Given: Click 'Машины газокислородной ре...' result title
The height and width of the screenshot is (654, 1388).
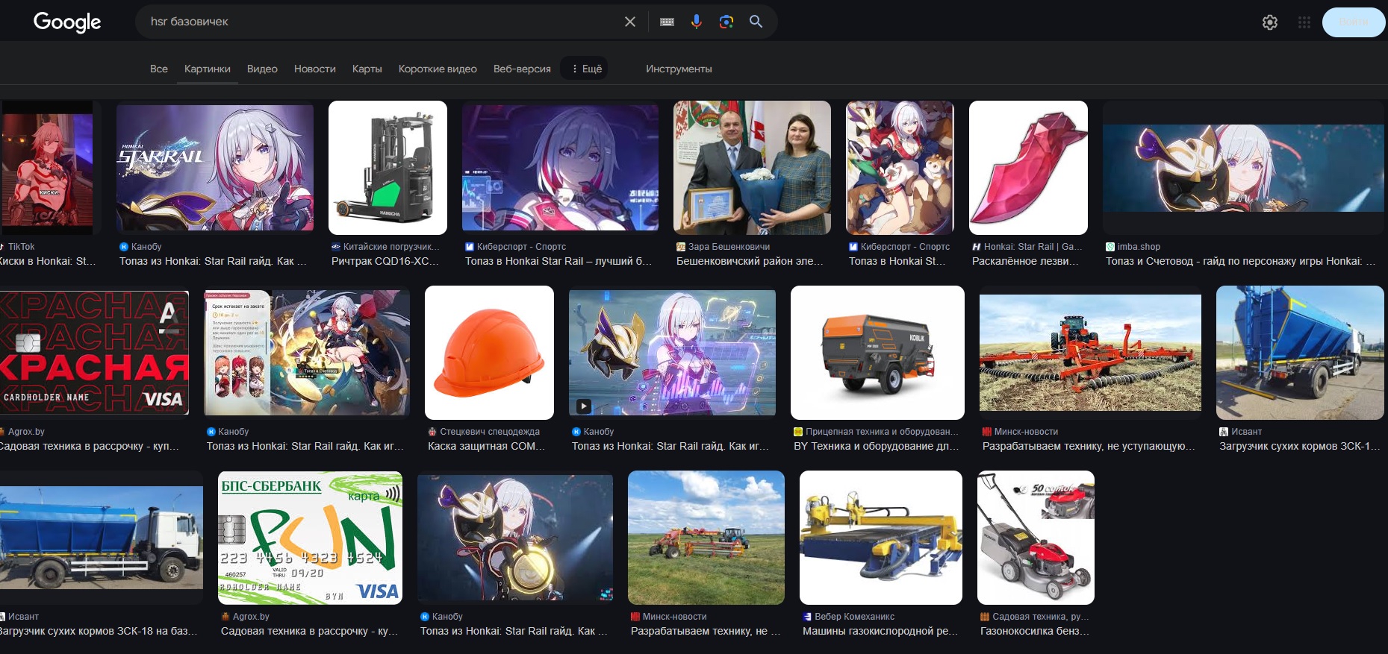Looking at the screenshot, I should pos(880,631).
